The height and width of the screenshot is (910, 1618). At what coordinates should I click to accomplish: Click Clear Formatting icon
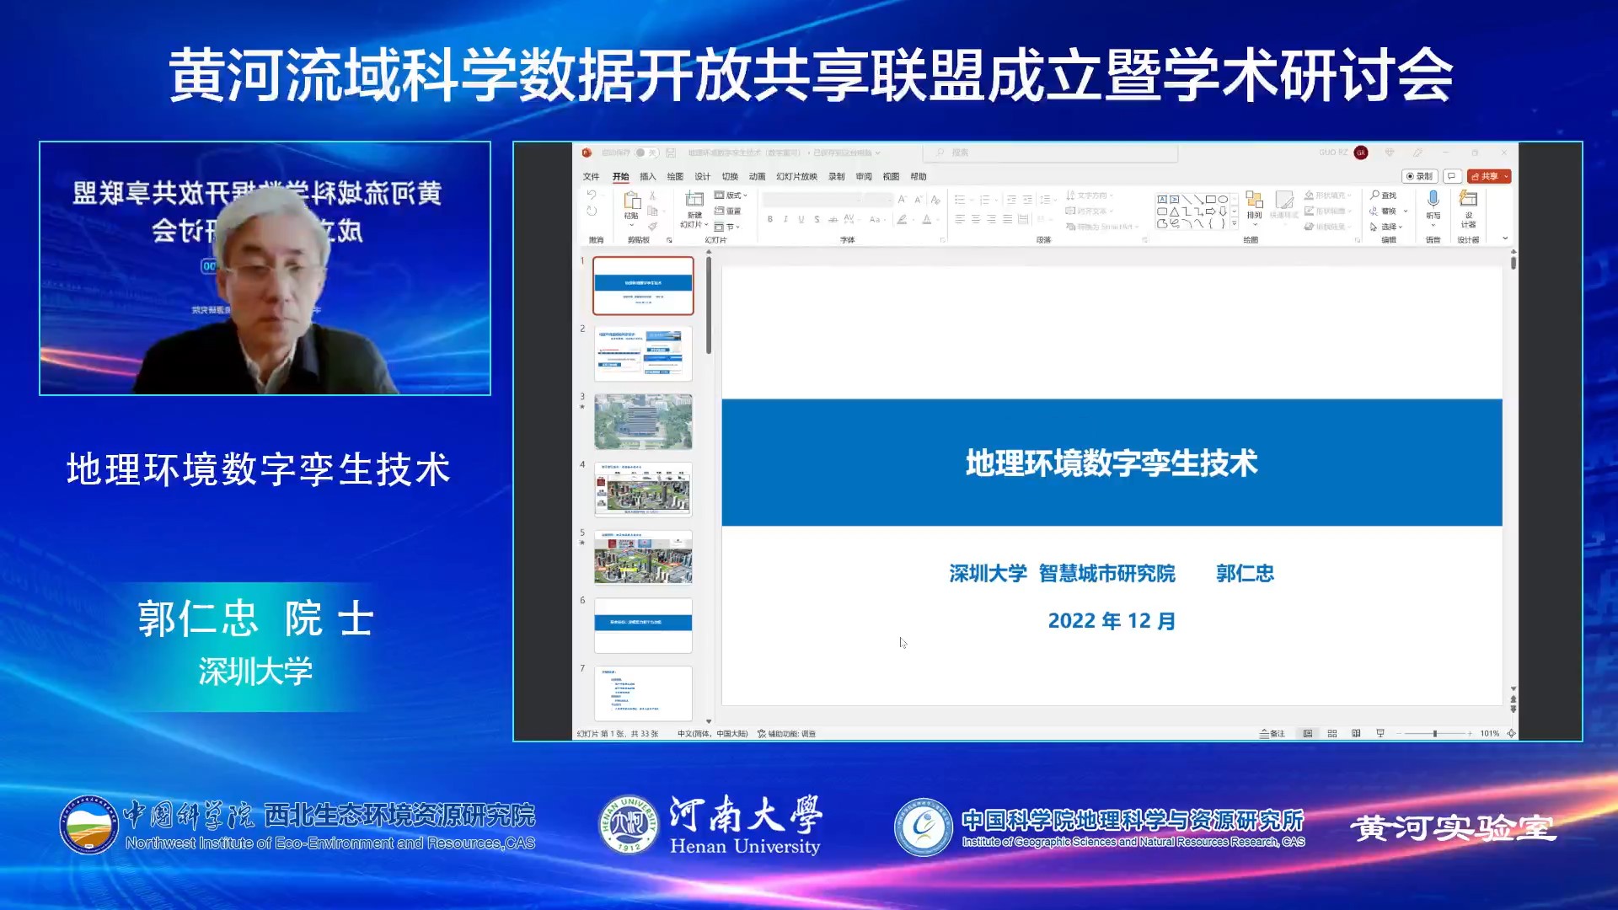tap(935, 200)
